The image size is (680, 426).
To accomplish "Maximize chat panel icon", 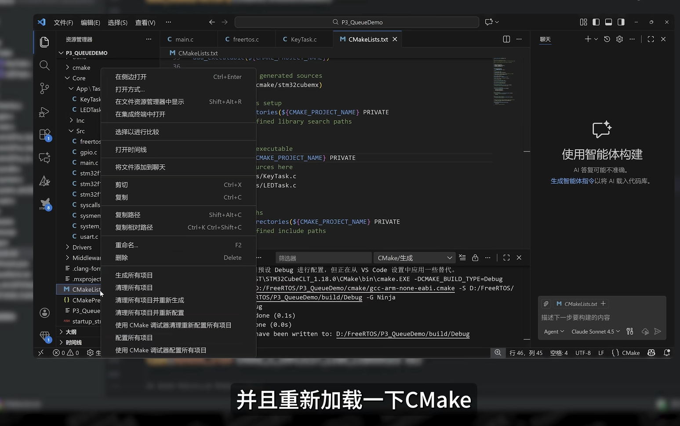I will (x=651, y=39).
